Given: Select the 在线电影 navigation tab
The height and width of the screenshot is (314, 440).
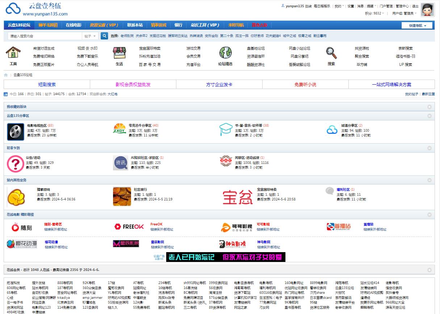Looking at the screenshot, I should click(74, 25).
